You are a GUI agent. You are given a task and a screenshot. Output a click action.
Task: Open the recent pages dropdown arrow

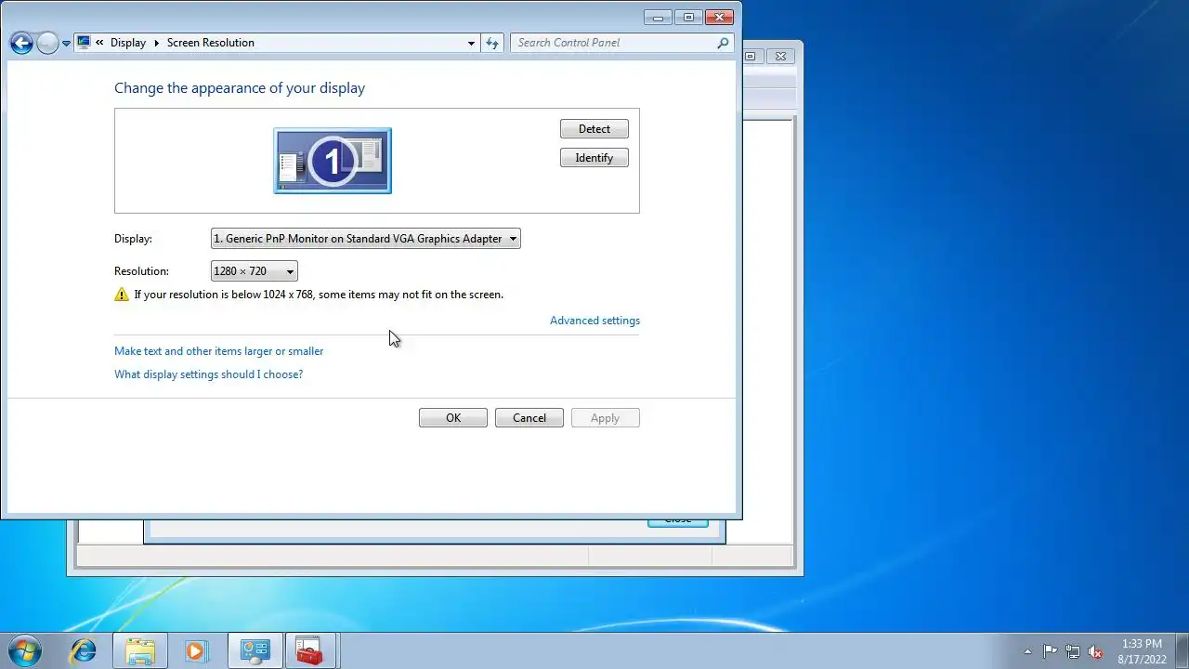click(66, 44)
